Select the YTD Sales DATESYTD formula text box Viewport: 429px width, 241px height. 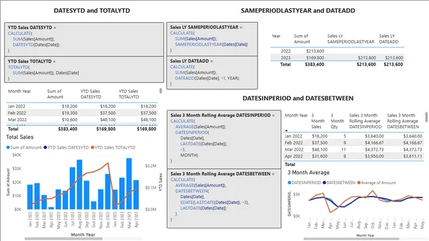[x=84, y=39]
